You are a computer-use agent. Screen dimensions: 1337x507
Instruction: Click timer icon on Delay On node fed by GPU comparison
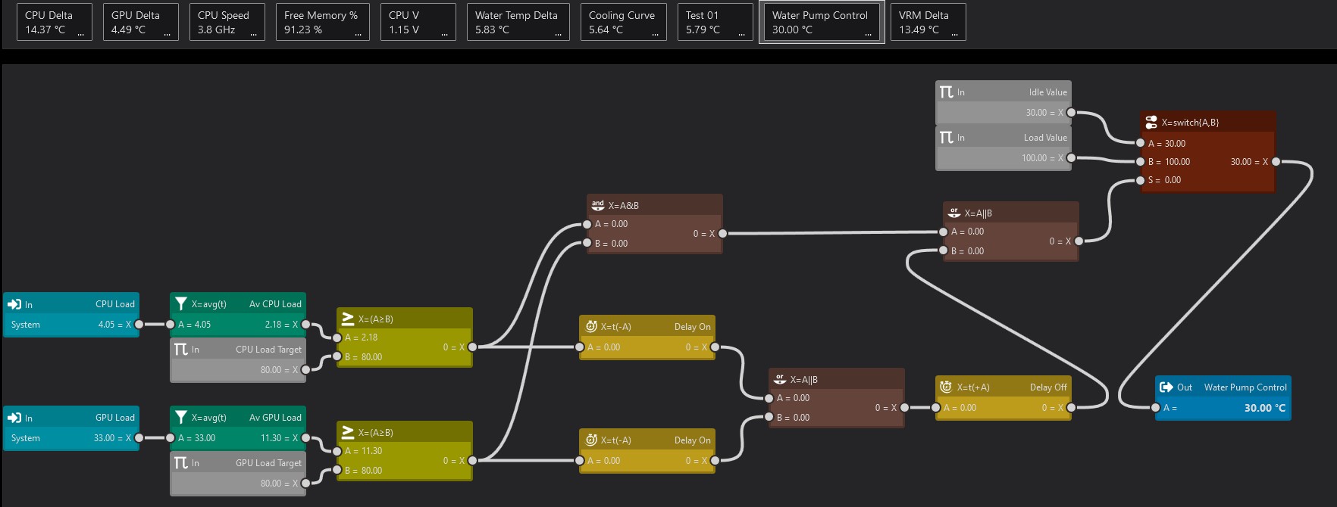point(591,440)
